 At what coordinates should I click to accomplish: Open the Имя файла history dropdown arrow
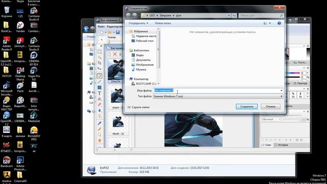coord(282,90)
